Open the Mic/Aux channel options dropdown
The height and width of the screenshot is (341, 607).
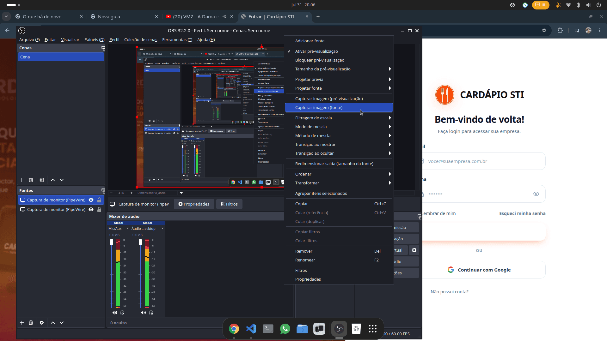coord(128,229)
